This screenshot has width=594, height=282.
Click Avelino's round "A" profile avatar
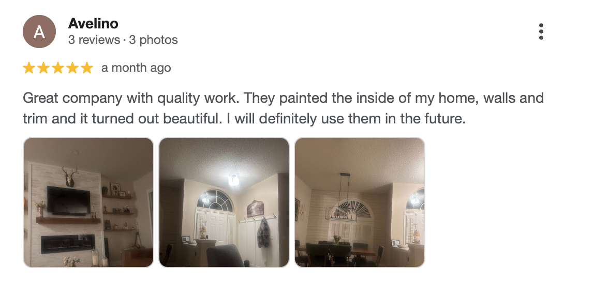[39, 32]
